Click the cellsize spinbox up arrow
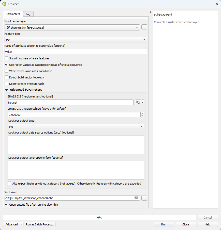 click(x=142, y=113)
